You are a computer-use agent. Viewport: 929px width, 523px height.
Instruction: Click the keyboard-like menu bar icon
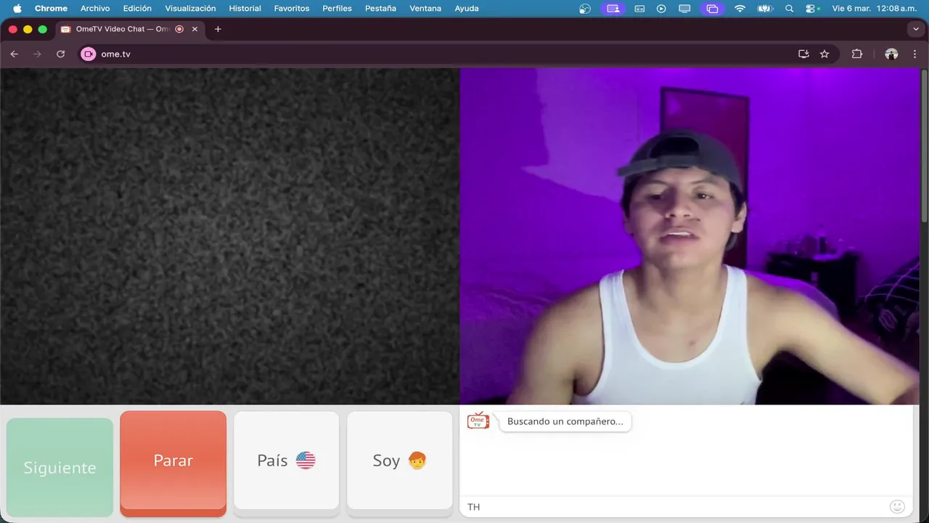click(639, 9)
